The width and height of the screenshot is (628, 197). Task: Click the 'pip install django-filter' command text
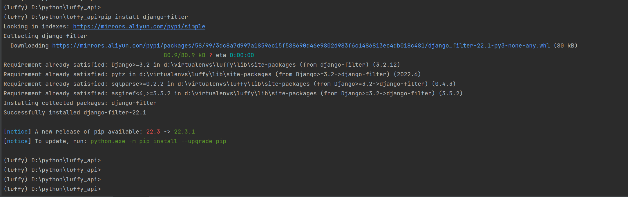144,17
